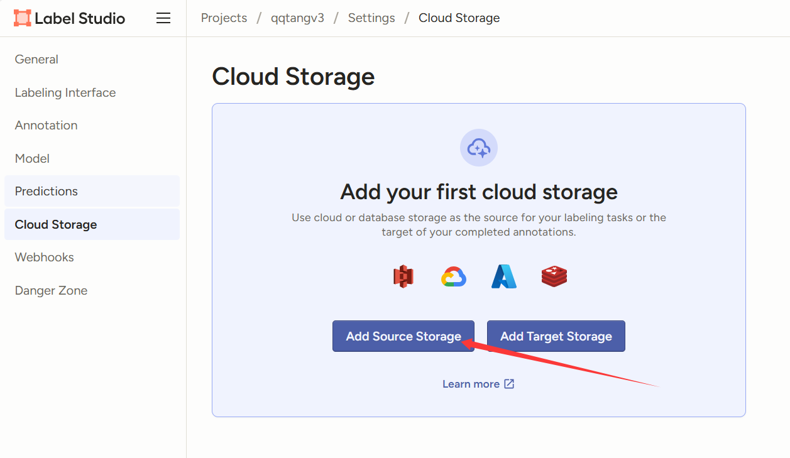Open General settings
The image size is (790, 458).
[x=36, y=60]
